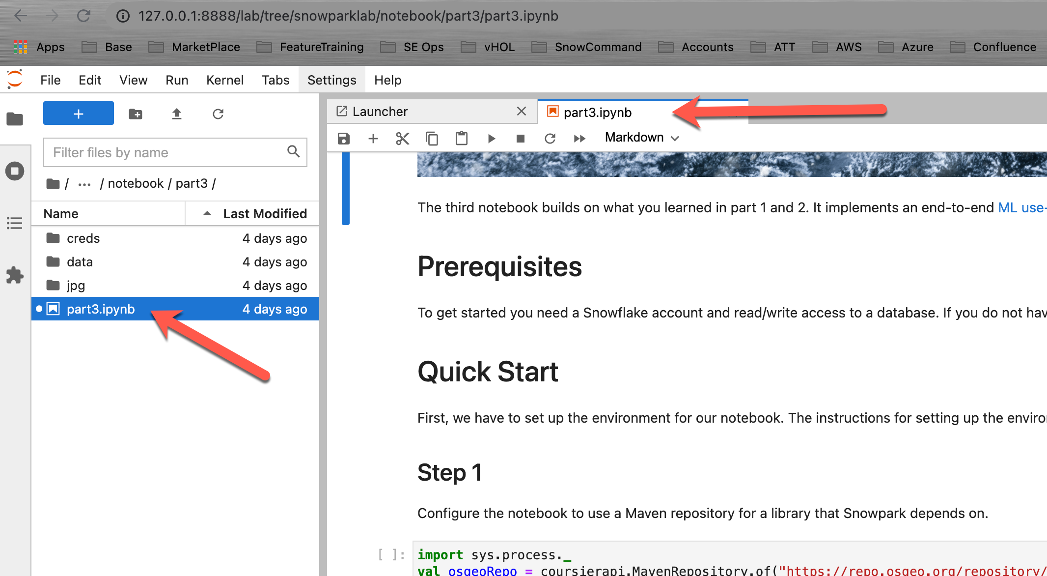Expand the Markdown cell type dropdown
Viewport: 1047px width, 576px height.
(x=642, y=138)
